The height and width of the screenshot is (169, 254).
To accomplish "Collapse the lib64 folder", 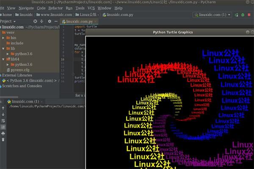I will [3, 60].
